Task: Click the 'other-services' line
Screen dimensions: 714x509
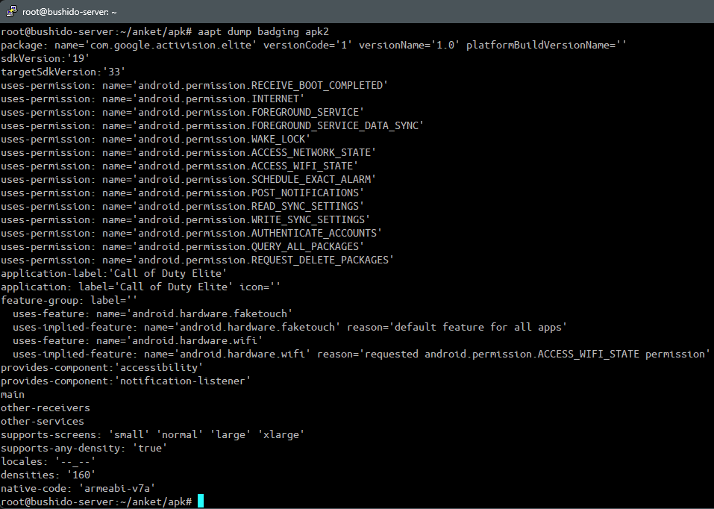Action: pos(43,421)
